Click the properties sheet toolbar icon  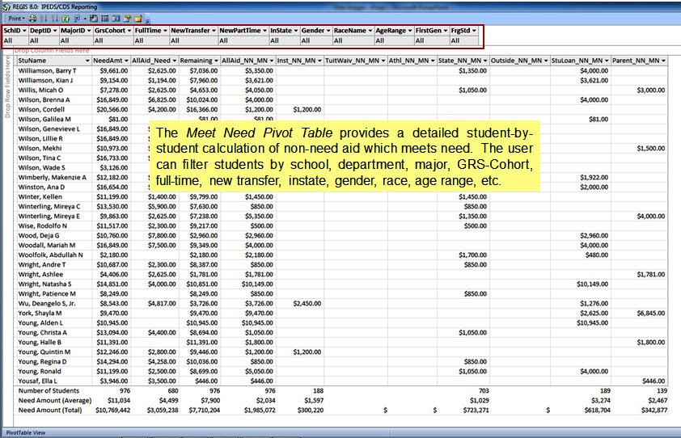[x=127, y=19]
